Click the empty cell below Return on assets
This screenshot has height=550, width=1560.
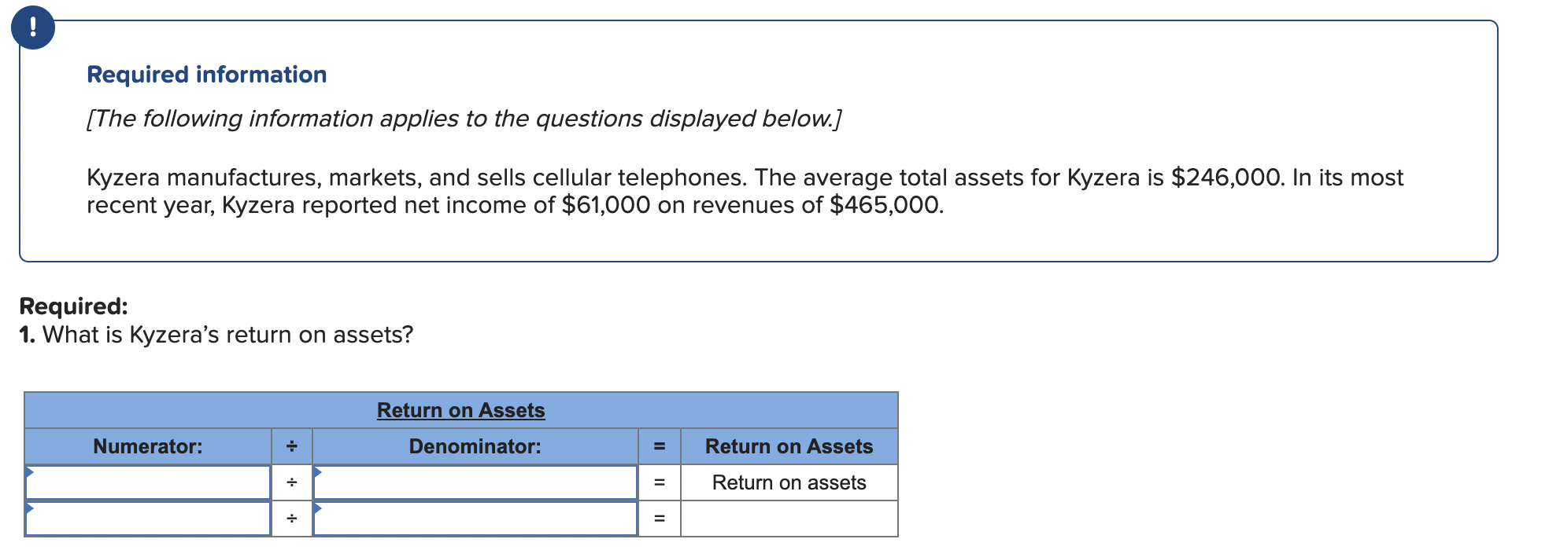click(789, 519)
